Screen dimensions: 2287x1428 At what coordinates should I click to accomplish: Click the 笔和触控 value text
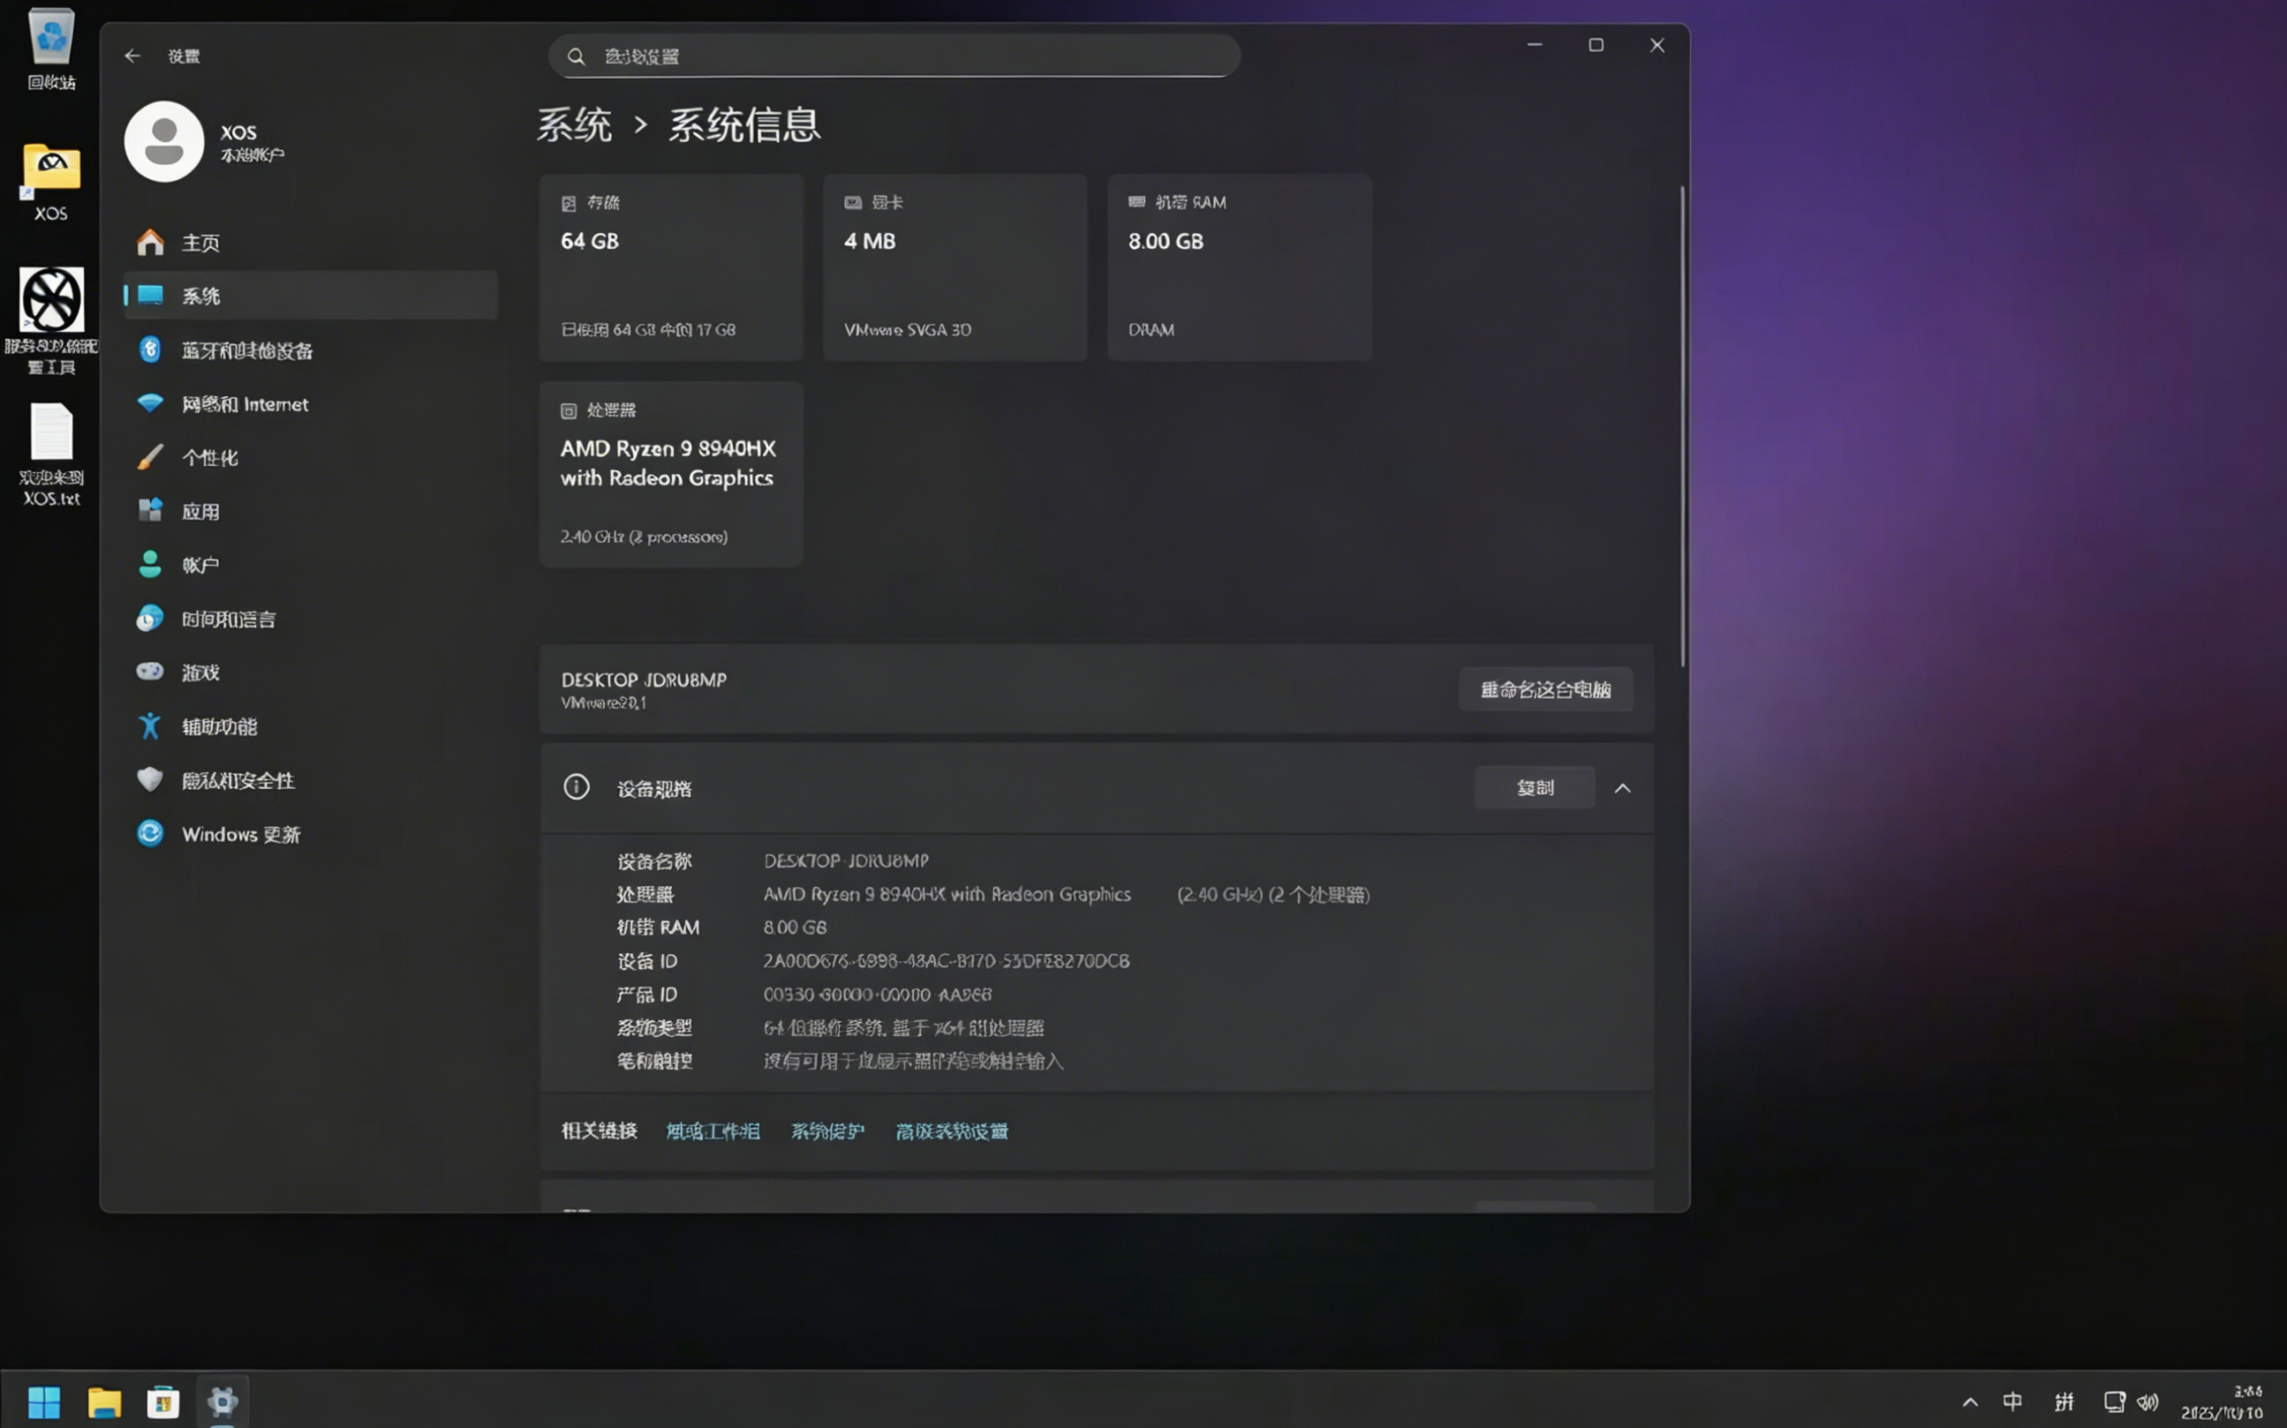coord(914,1061)
